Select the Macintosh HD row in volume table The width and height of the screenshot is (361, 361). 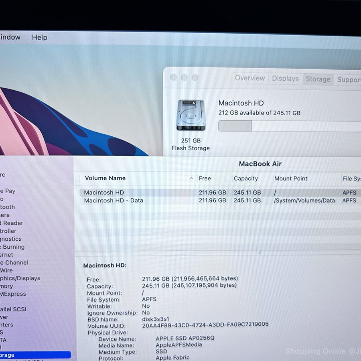pos(220,193)
